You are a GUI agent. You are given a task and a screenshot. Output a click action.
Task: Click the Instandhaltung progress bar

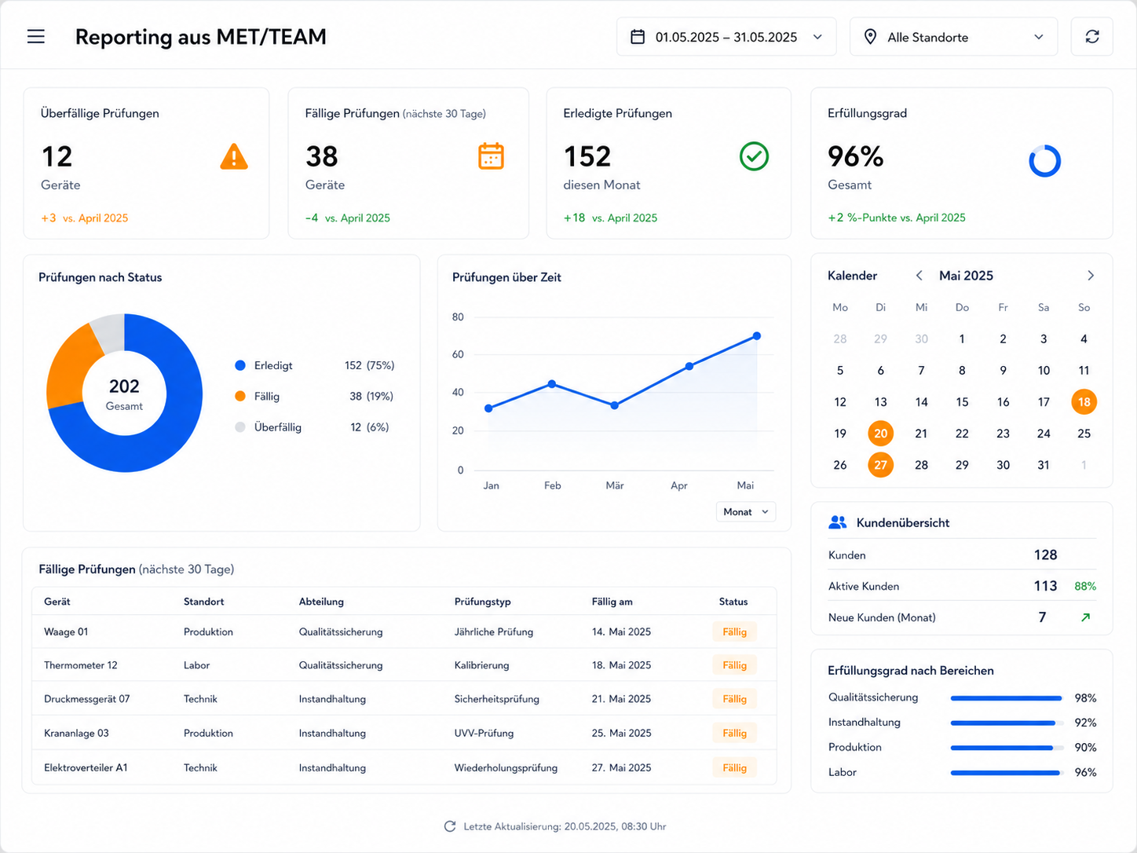tap(1007, 723)
